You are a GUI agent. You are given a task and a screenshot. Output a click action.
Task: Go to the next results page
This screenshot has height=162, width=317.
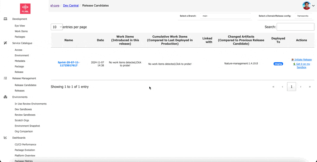(x=301, y=87)
